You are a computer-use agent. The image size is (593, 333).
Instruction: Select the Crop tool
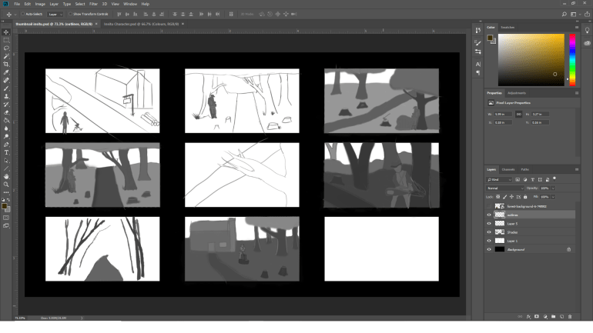coord(6,64)
